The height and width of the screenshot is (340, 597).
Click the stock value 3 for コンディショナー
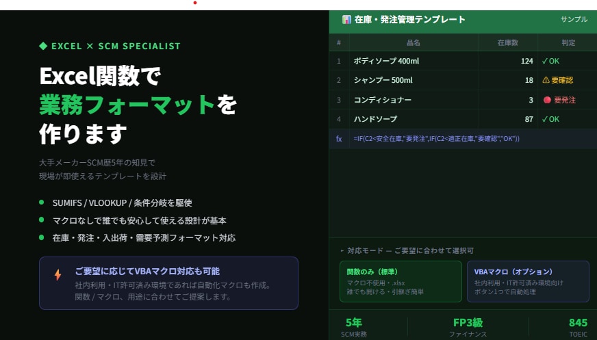[x=531, y=100]
